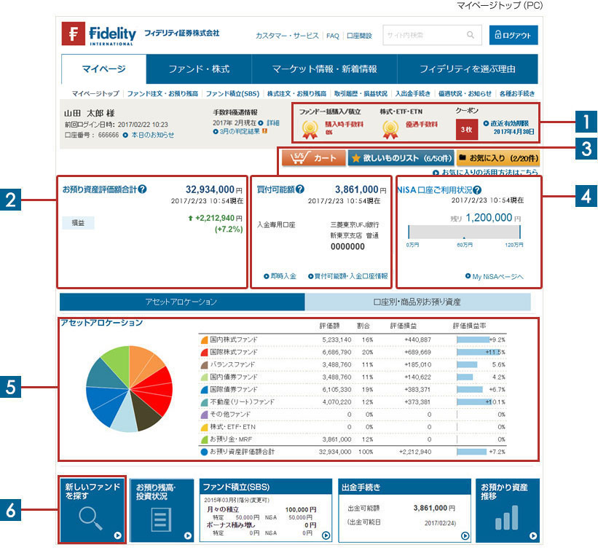The image size is (598, 553).
Task: Open the 3月の判定結果 link
Action: [x=240, y=131]
